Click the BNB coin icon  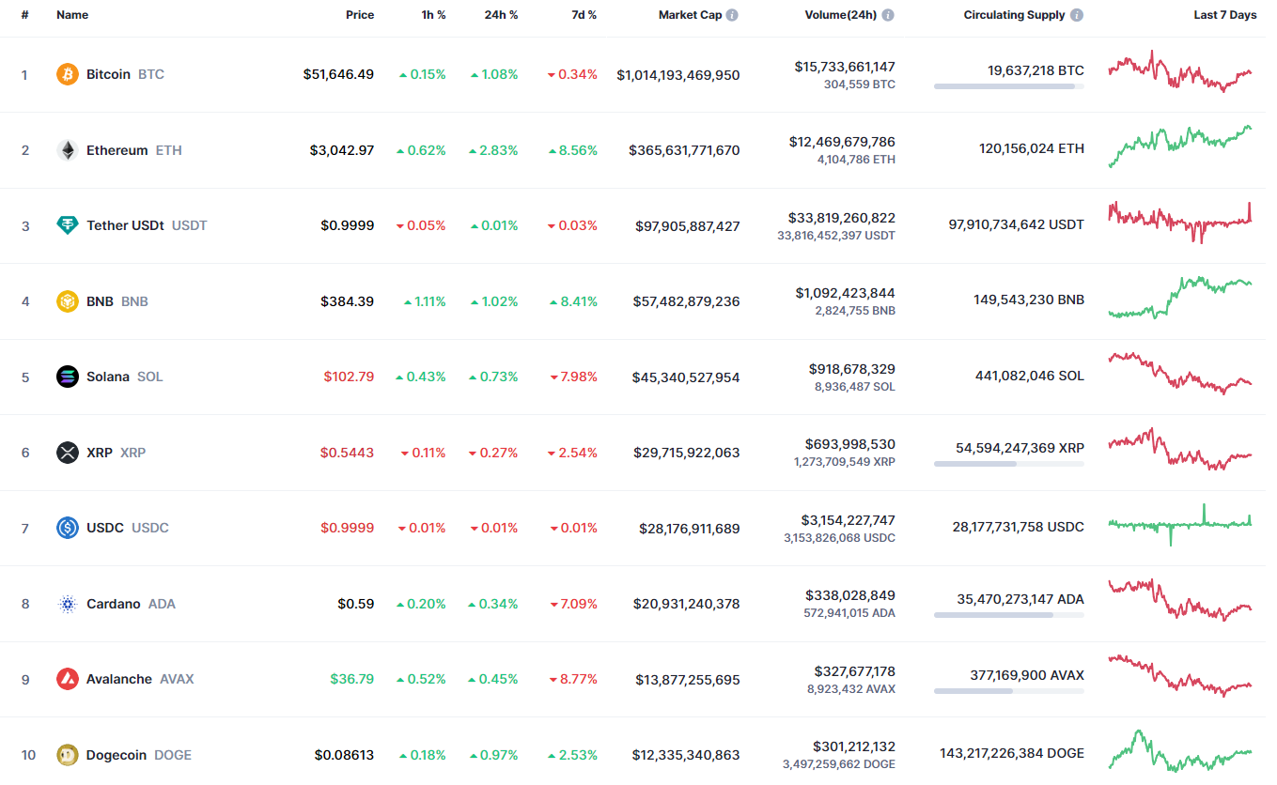[x=68, y=301]
